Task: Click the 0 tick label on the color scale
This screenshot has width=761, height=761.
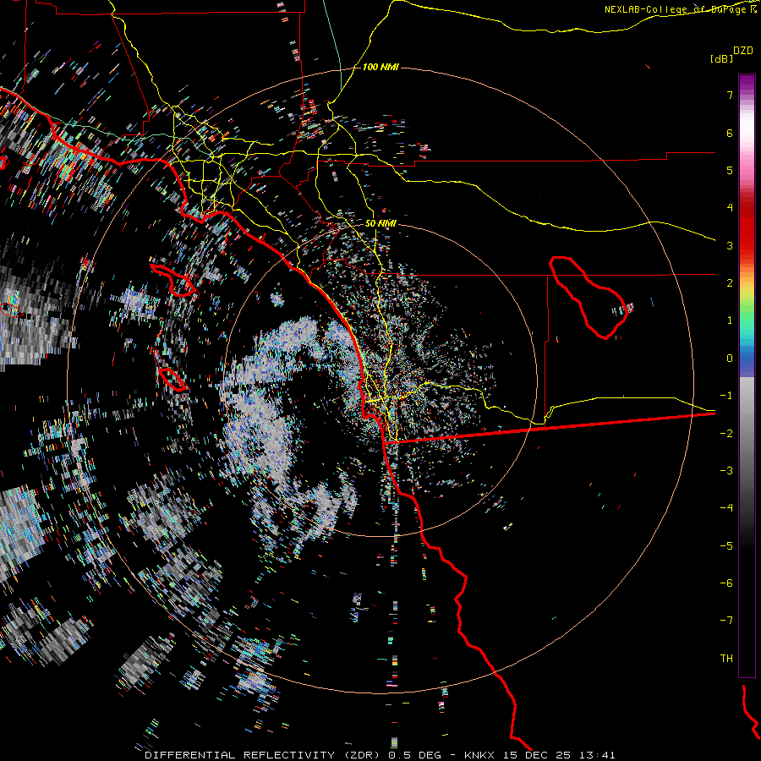Action: pos(730,359)
